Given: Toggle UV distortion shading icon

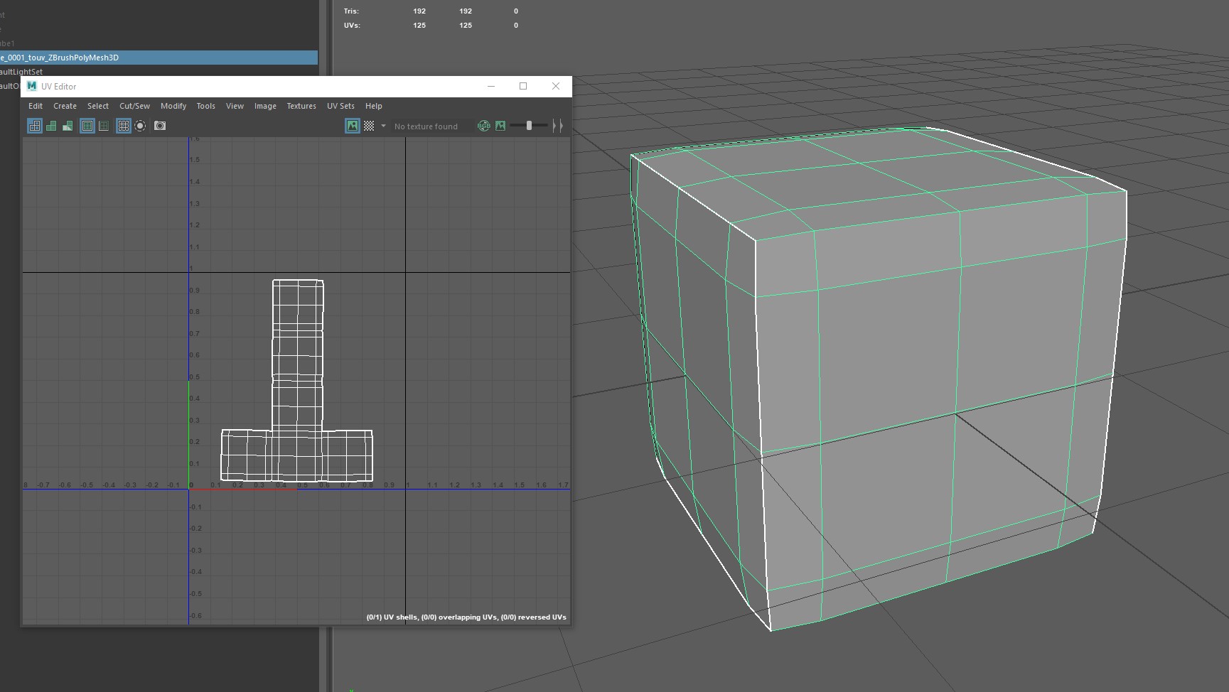Looking at the screenshot, I should (x=68, y=126).
